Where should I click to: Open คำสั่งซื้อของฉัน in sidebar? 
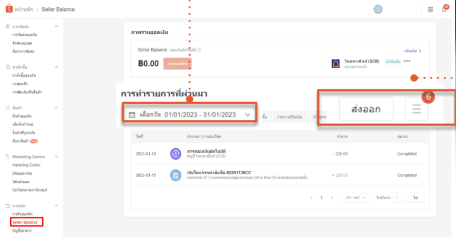(x=24, y=75)
